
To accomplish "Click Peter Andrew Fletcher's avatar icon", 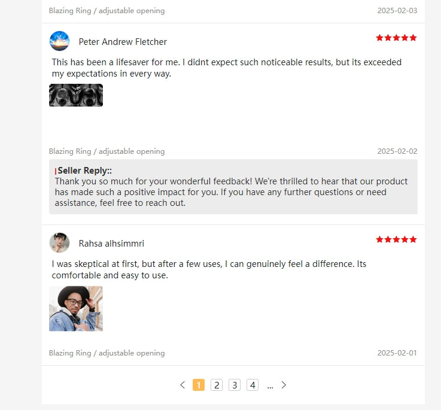I will pyautogui.click(x=59, y=41).
